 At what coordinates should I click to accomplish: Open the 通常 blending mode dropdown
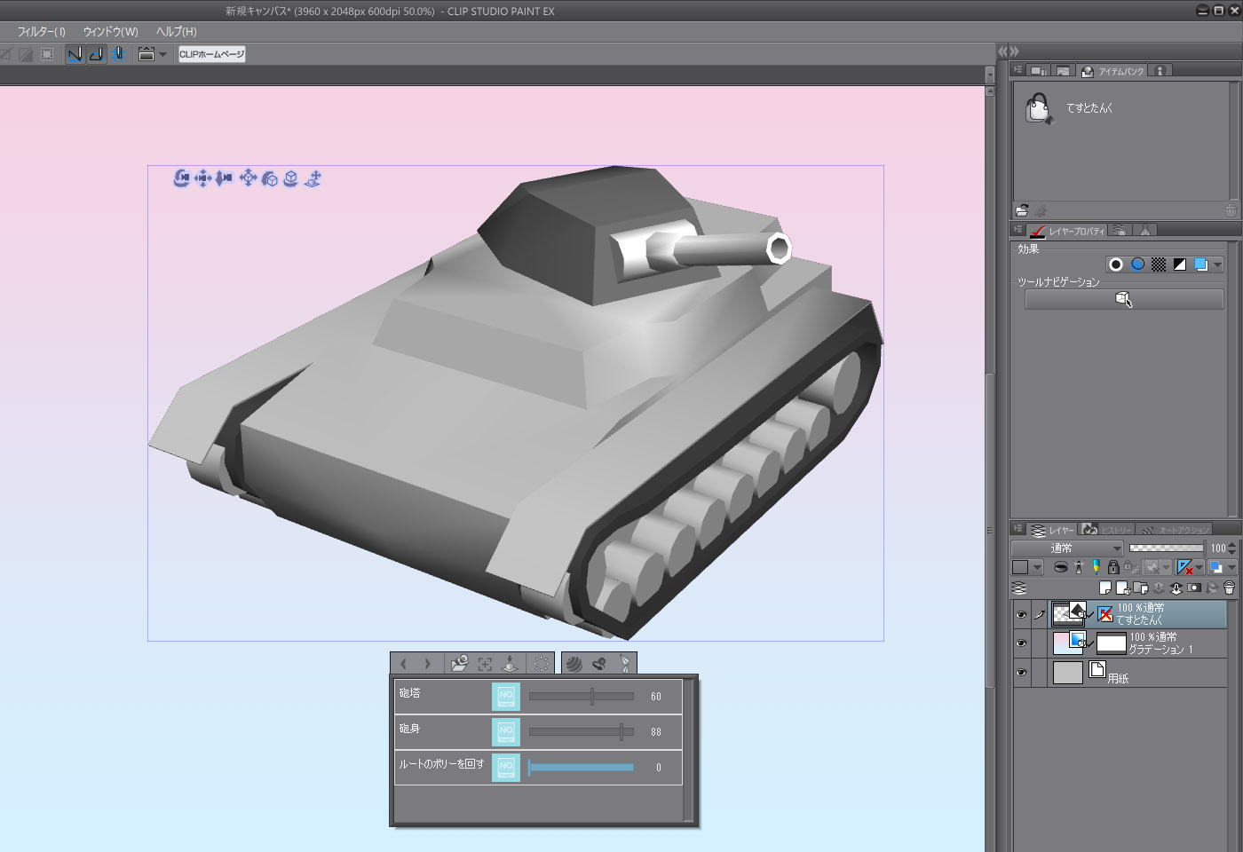1067,548
